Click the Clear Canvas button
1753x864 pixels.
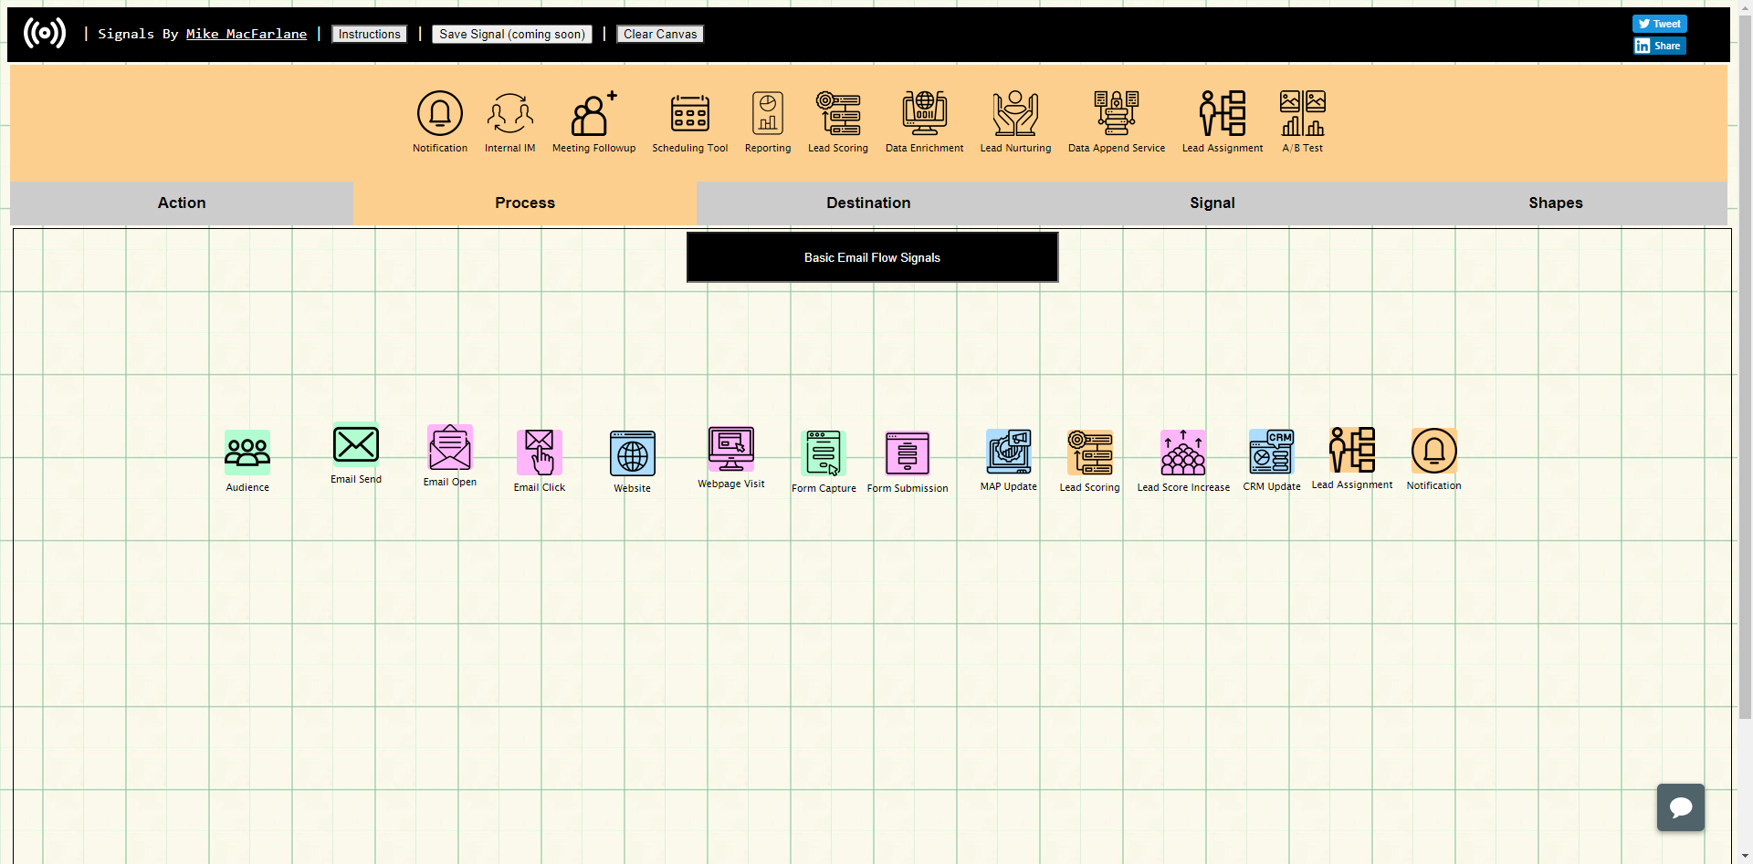(x=660, y=34)
